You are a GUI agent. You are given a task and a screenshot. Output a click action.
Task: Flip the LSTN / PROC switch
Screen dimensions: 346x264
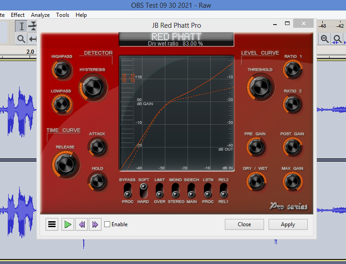pyautogui.click(x=208, y=191)
